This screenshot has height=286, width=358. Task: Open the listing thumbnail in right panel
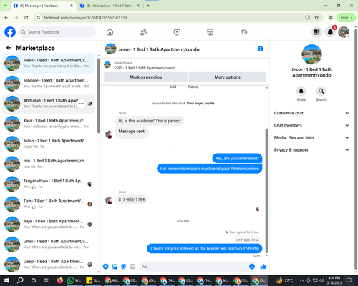pos(311,54)
